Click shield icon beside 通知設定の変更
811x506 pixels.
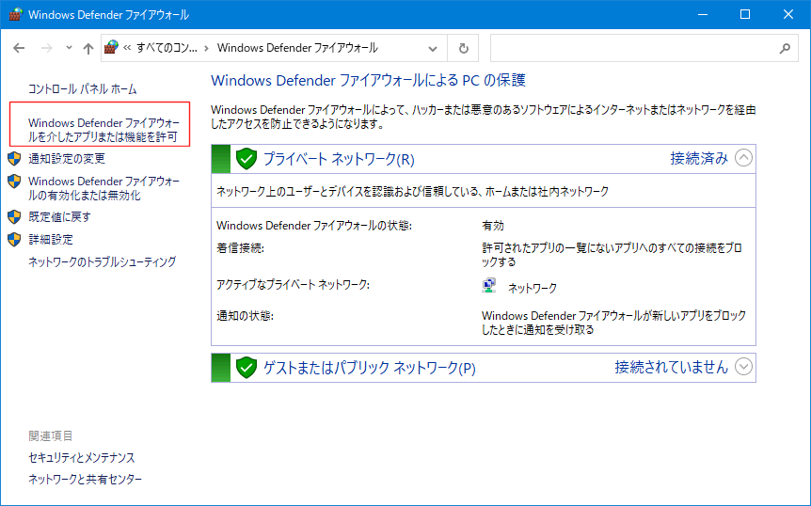pos(14,159)
